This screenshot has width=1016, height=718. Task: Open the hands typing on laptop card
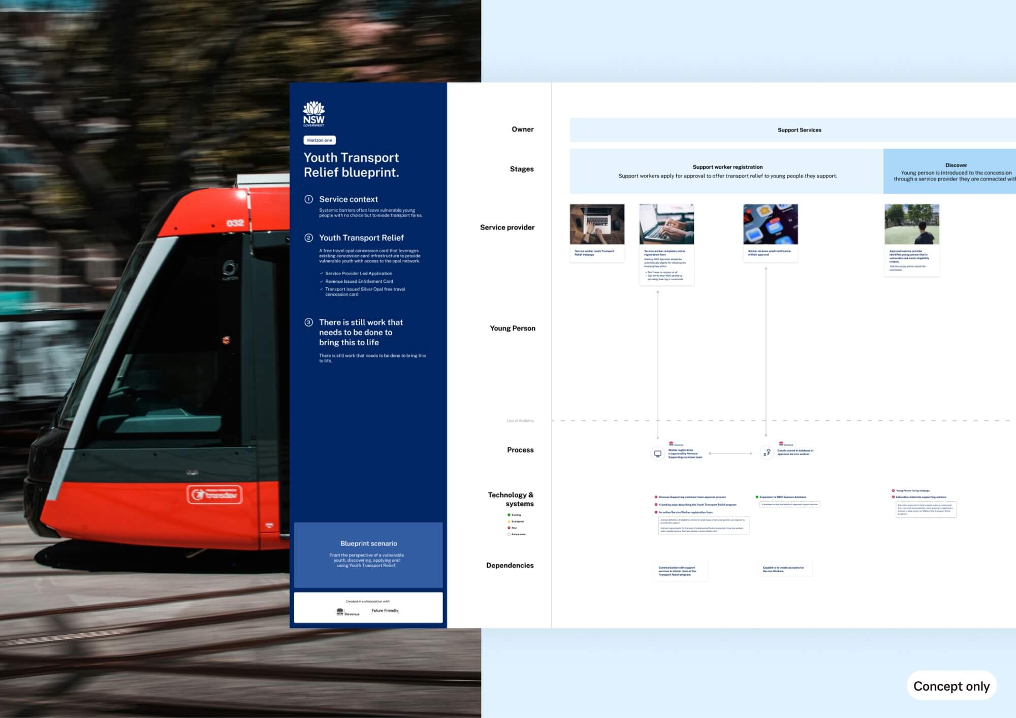click(666, 244)
